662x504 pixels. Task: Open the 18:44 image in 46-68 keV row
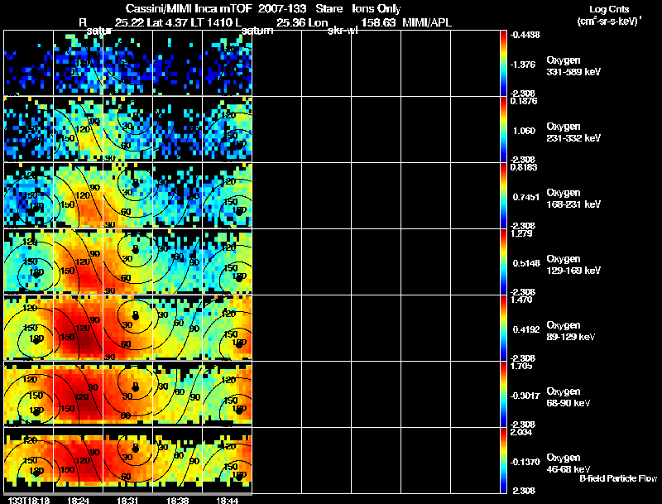click(227, 460)
